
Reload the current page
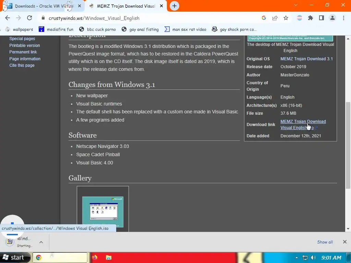tap(29, 18)
